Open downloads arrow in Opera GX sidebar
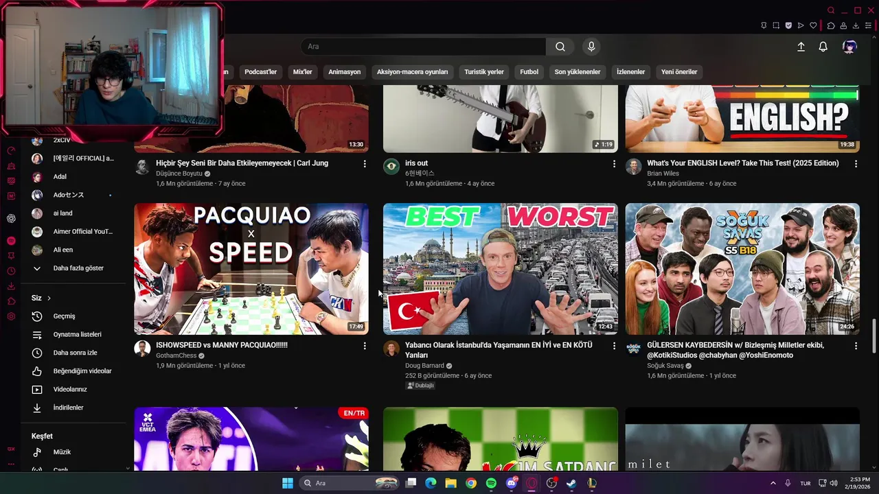Screen dimensions: 879x494 coord(11,286)
